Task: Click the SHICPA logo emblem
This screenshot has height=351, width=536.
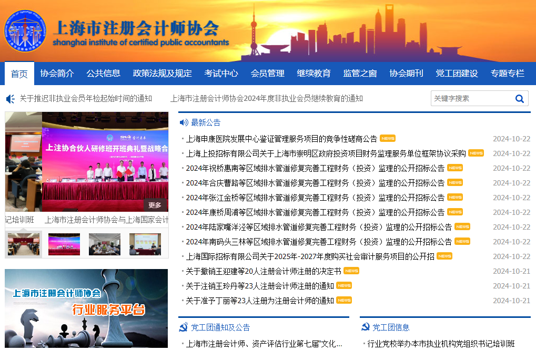Action: (x=25, y=31)
